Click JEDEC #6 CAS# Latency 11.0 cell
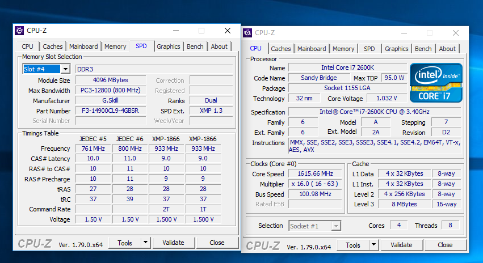Screen dimensions: 483x263 pyautogui.click(x=129, y=158)
